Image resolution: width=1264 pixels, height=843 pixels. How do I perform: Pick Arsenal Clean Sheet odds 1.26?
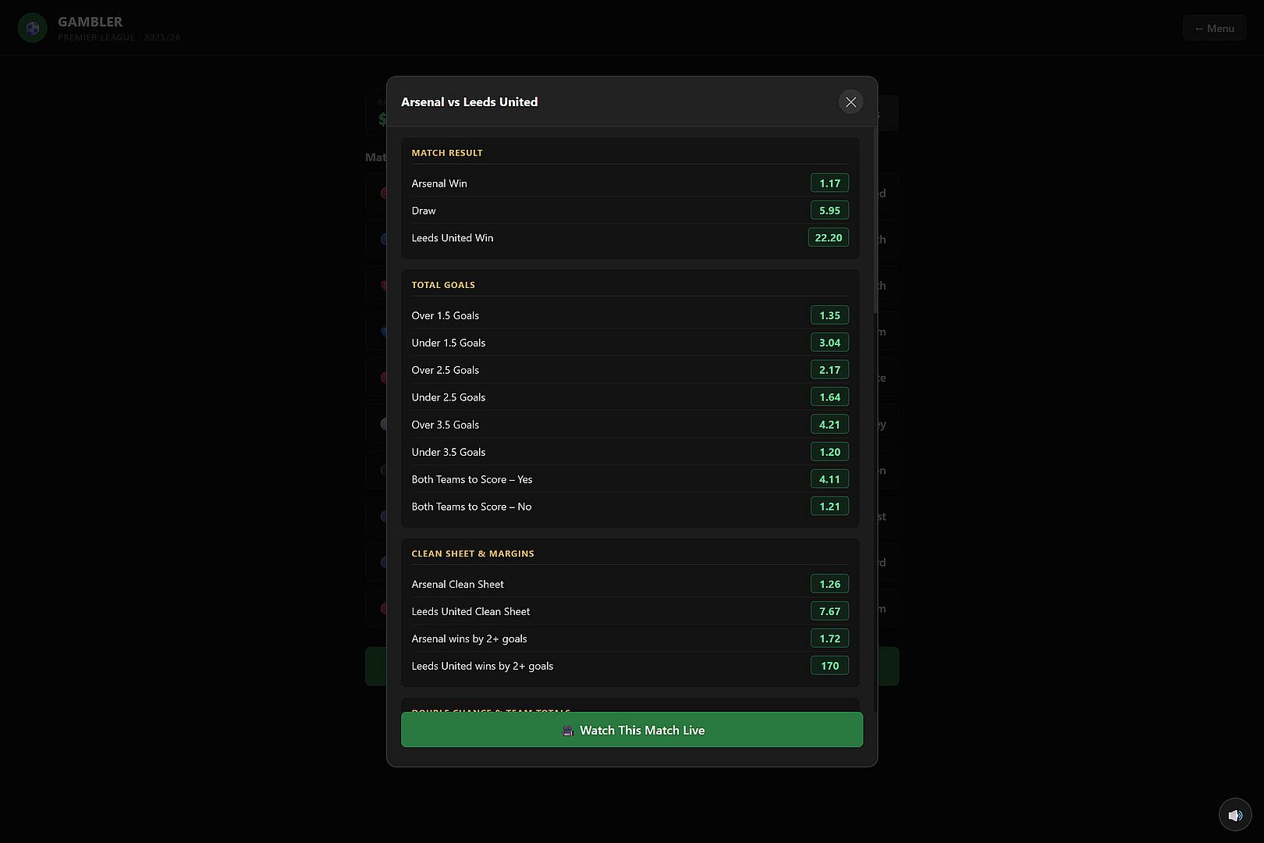(x=829, y=584)
